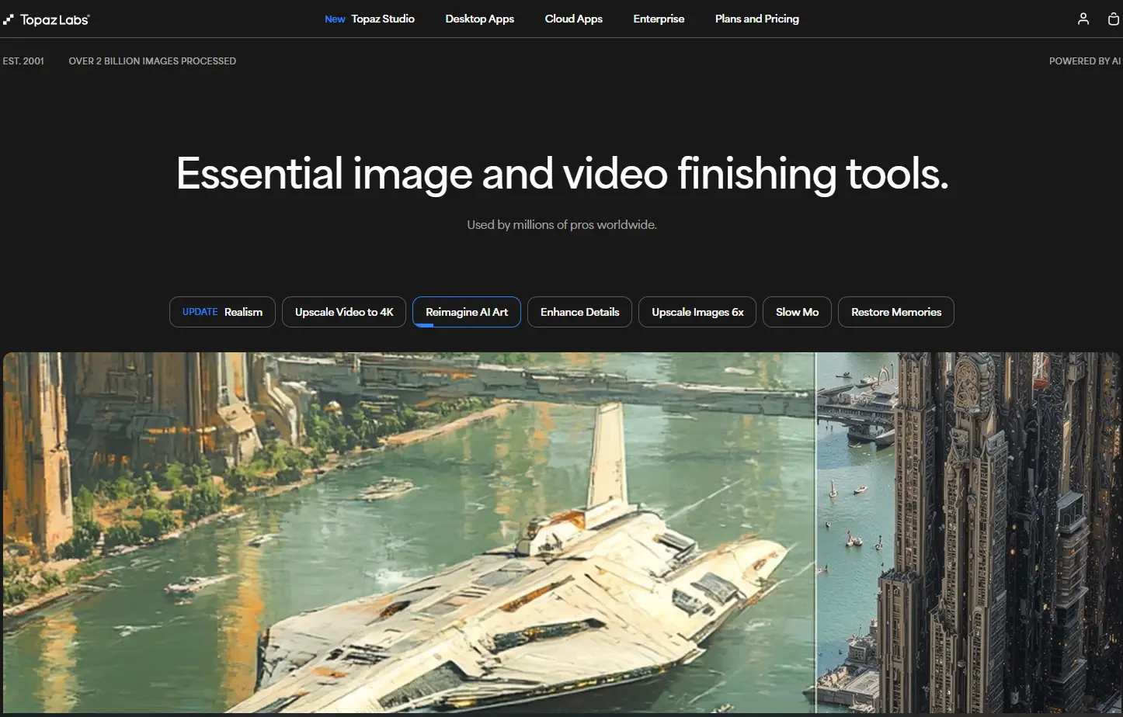Open the Cloud Apps menu

pos(573,19)
